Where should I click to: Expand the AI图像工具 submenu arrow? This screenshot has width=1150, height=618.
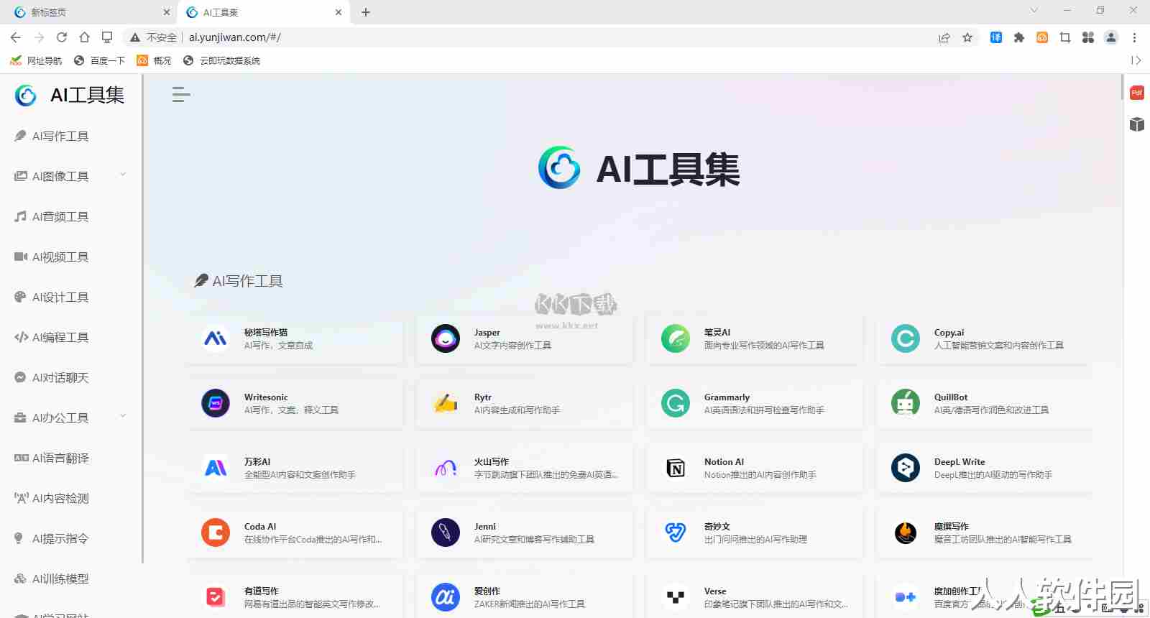[x=123, y=175]
